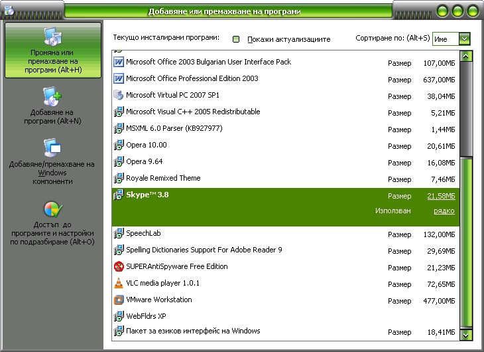Click the 132,00МБ size of SpeechLab

coord(439,234)
